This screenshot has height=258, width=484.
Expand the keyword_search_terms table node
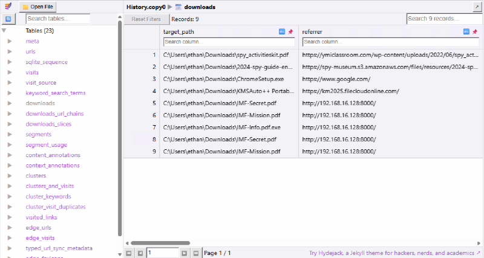(10, 93)
